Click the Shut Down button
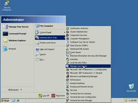 click(58, 96)
